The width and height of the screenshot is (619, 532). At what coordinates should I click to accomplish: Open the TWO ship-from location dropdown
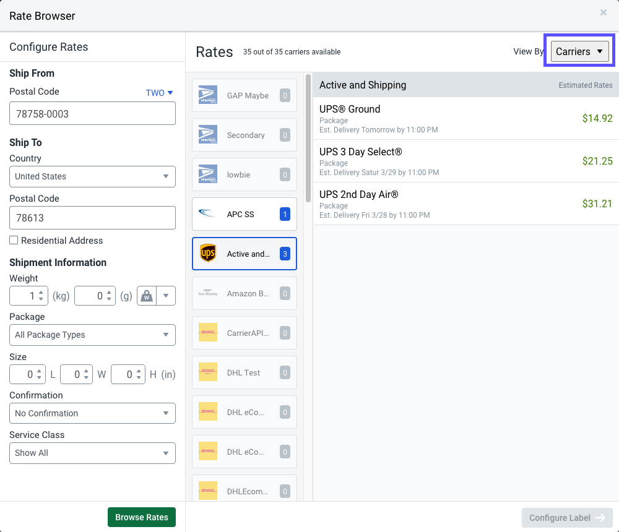(159, 93)
